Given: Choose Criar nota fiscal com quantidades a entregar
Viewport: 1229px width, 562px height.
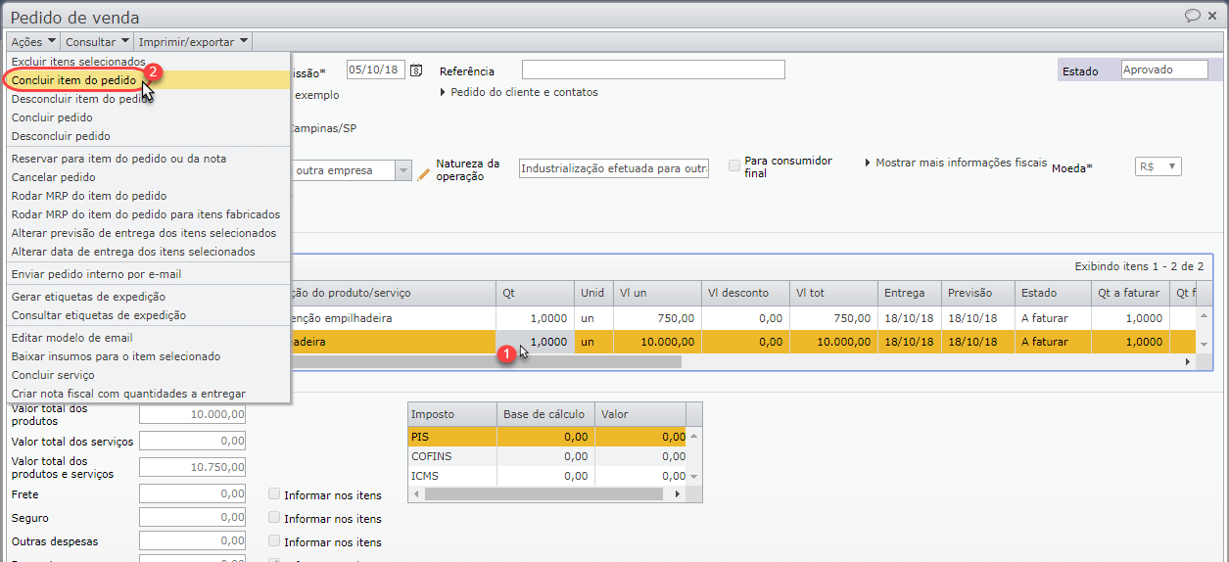Looking at the screenshot, I should (128, 394).
